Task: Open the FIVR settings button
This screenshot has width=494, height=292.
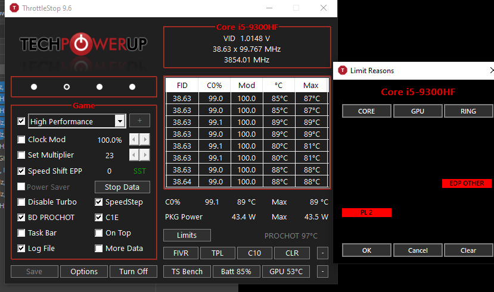Action: tap(181, 253)
